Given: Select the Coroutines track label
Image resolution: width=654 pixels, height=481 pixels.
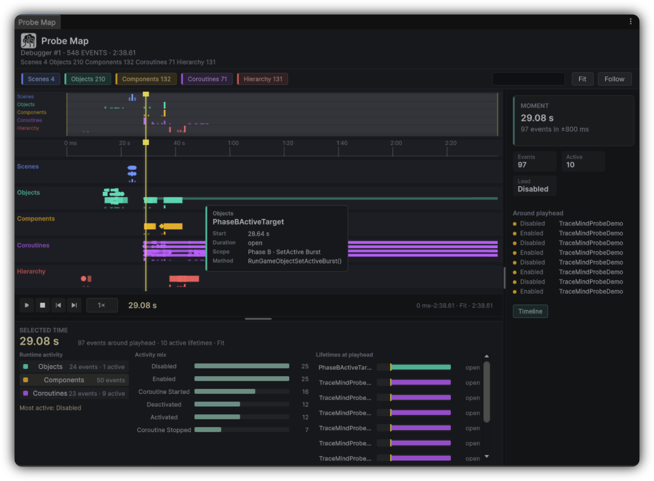Looking at the screenshot, I should coord(33,245).
